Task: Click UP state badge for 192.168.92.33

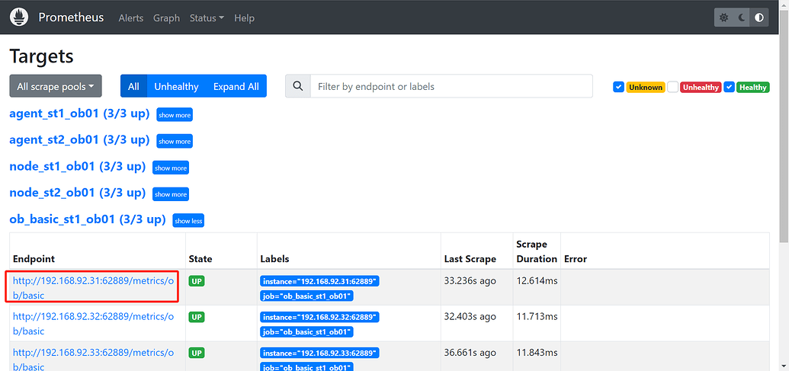Action: (197, 353)
